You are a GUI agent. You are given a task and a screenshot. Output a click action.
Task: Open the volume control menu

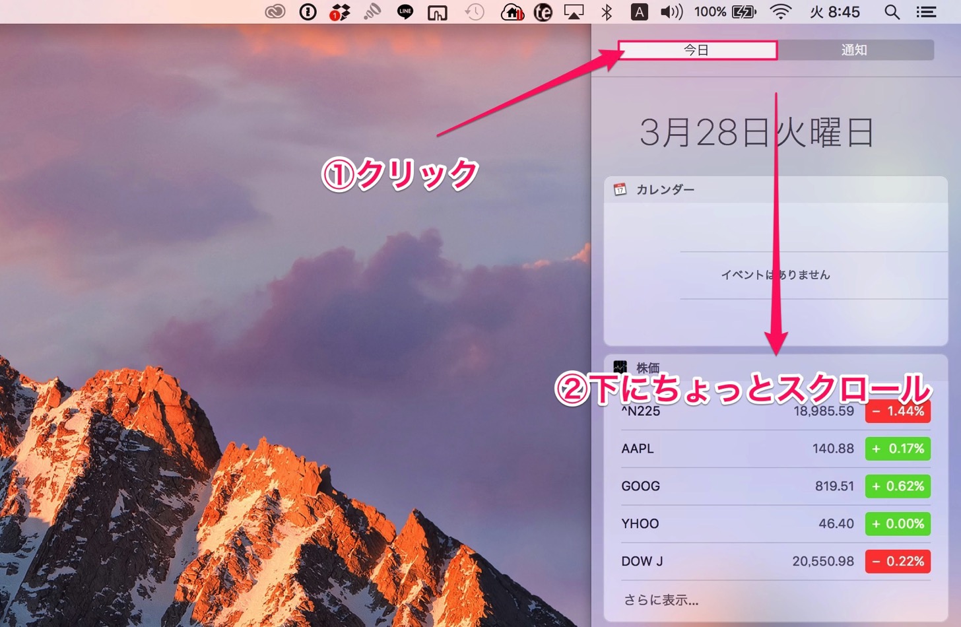coord(671,12)
